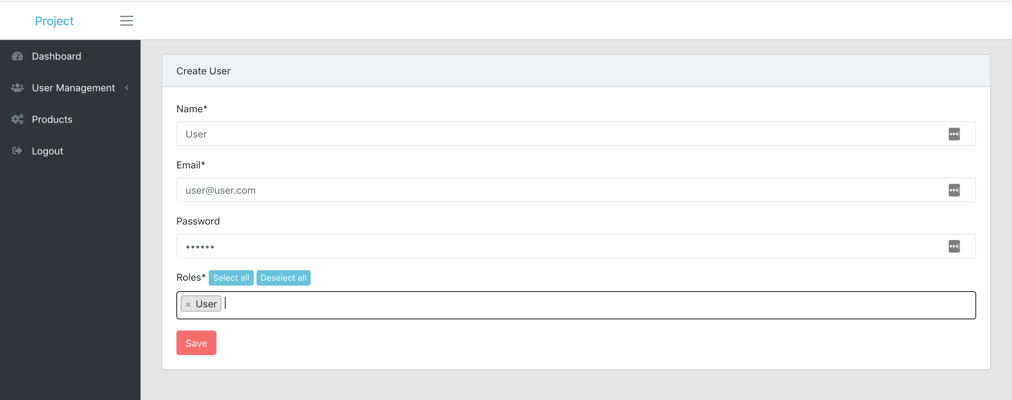Viewport: 1012px width, 400px height.
Task: Click the hamburger menu icon
Action: click(126, 20)
